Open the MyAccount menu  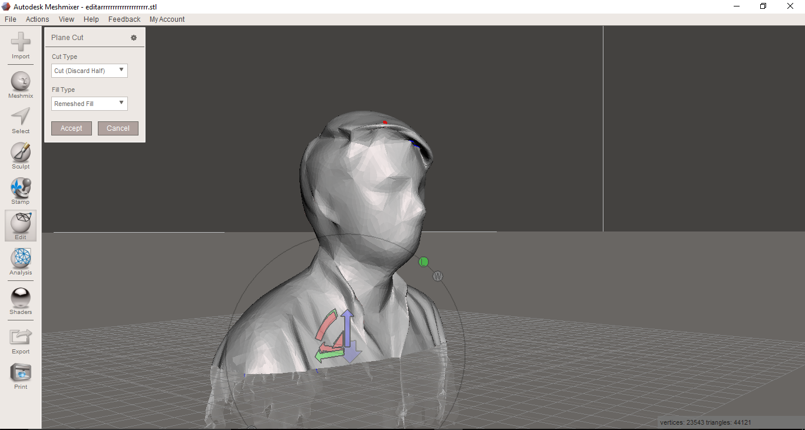tap(167, 19)
